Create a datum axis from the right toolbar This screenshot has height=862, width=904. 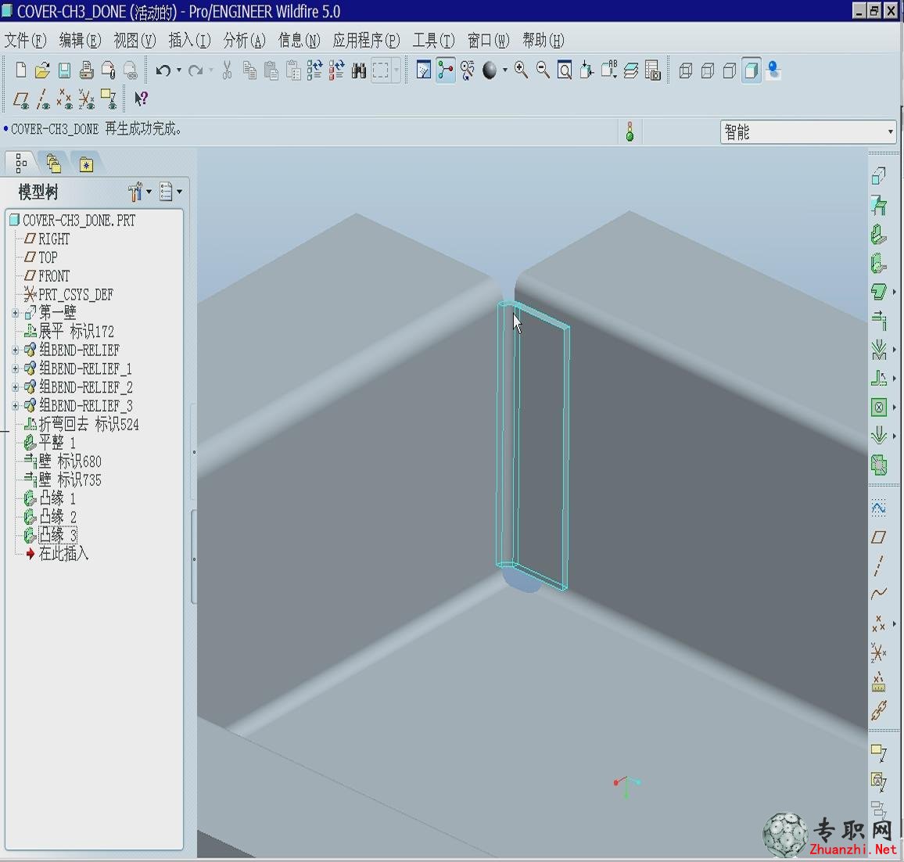pos(878,566)
